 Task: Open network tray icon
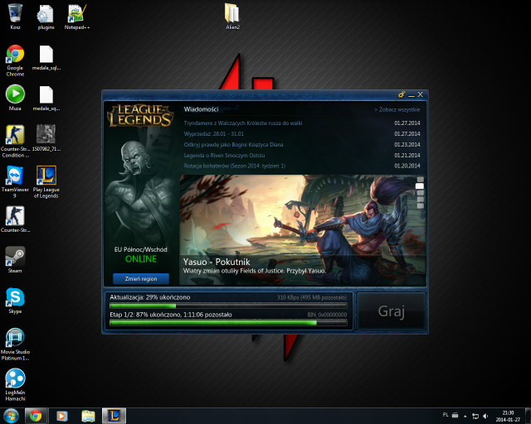pyautogui.click(x=475, y=417)
